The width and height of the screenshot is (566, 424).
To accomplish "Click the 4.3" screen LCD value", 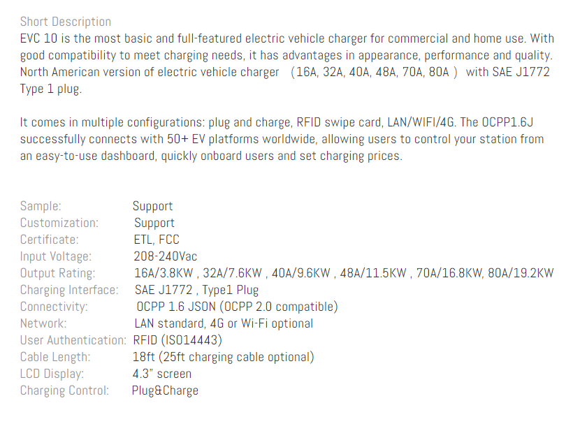I will pyautogui.click(x=162, y=374).
